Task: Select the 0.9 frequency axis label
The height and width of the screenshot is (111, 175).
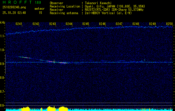Action: tap(3, 64)
